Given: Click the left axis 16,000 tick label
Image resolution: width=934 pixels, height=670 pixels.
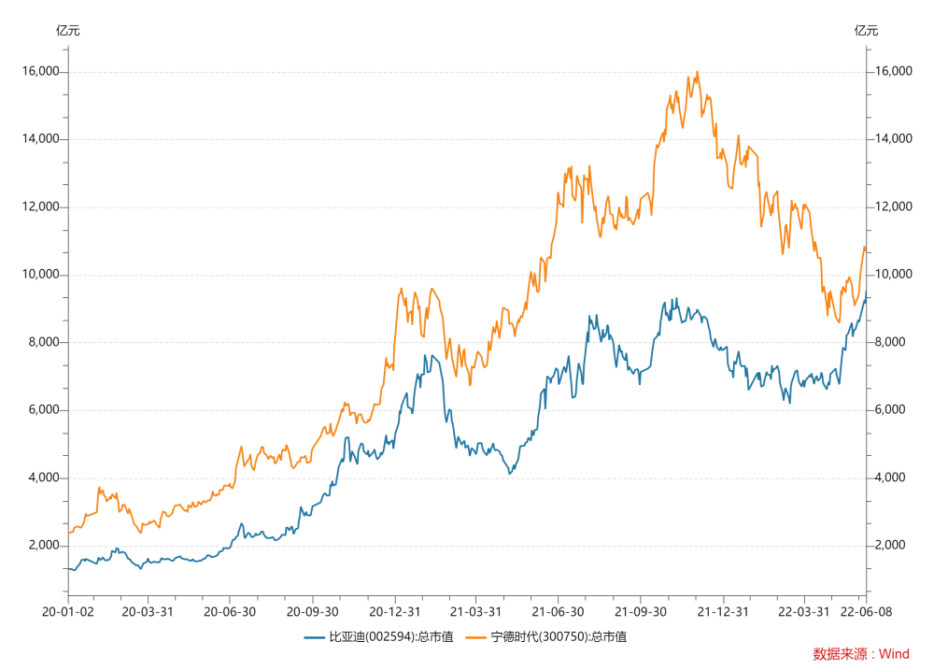Looking at the screenshot, I should coord(40,72).
